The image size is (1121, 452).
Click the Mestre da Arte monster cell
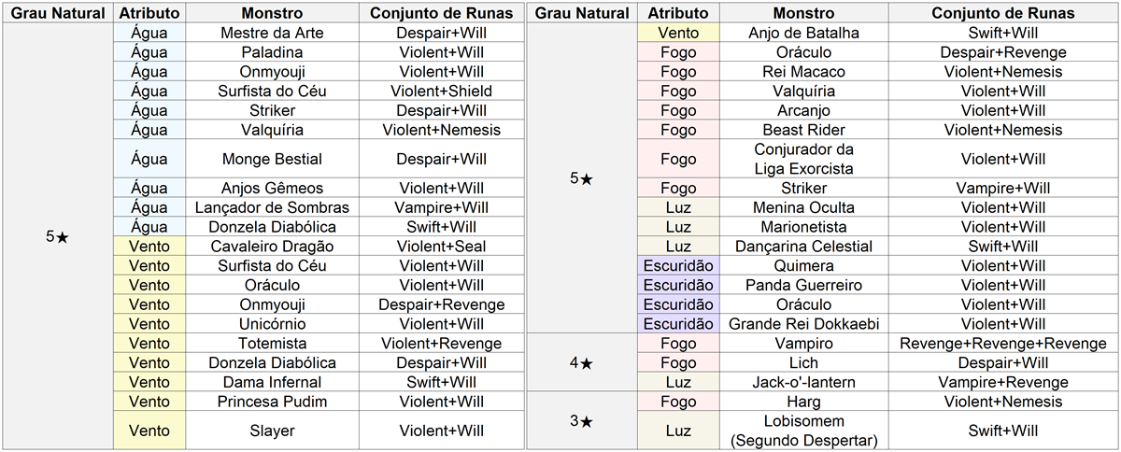pos(271,33)
